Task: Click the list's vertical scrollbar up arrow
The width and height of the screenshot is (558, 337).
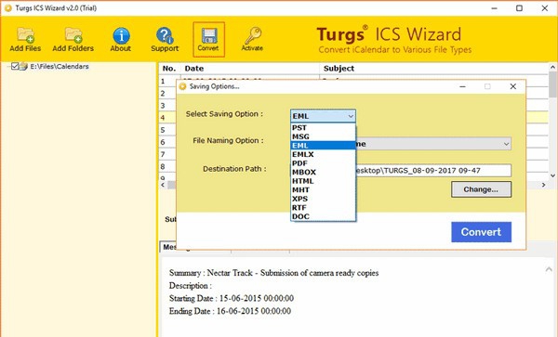Action: coord(552,67)
